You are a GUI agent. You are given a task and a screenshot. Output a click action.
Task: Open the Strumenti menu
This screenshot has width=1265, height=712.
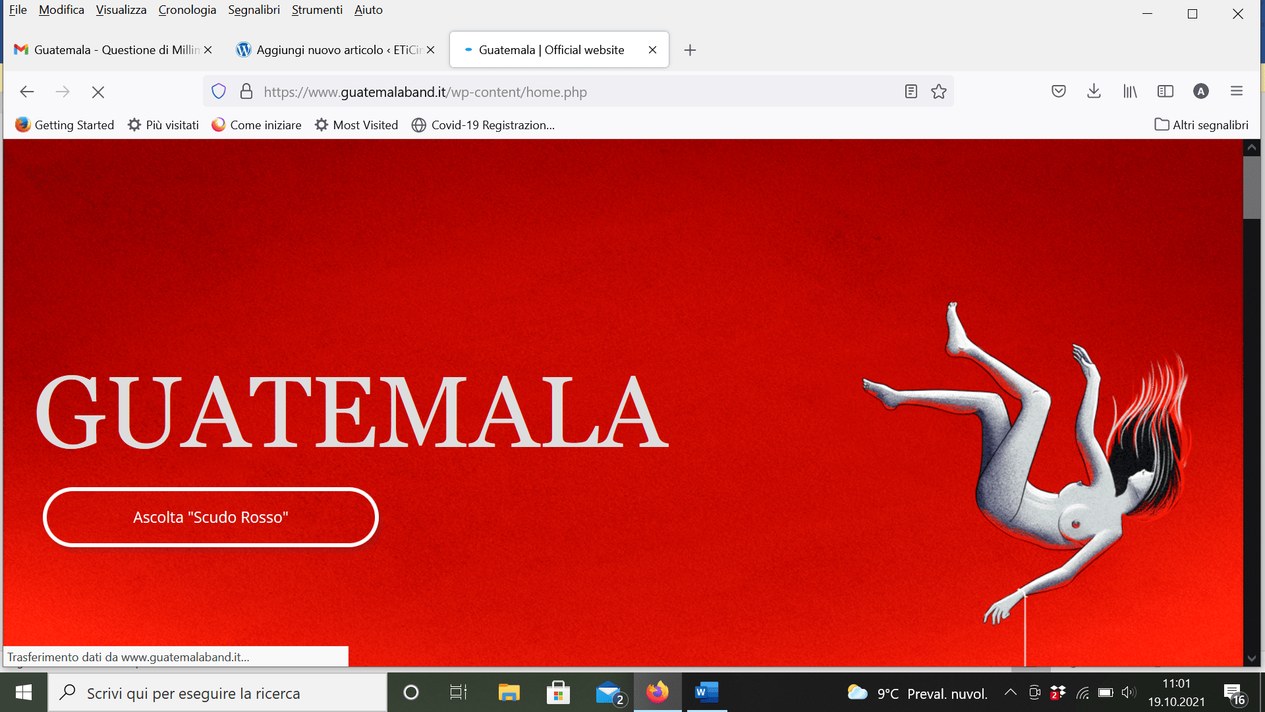(x=317, y=10)
